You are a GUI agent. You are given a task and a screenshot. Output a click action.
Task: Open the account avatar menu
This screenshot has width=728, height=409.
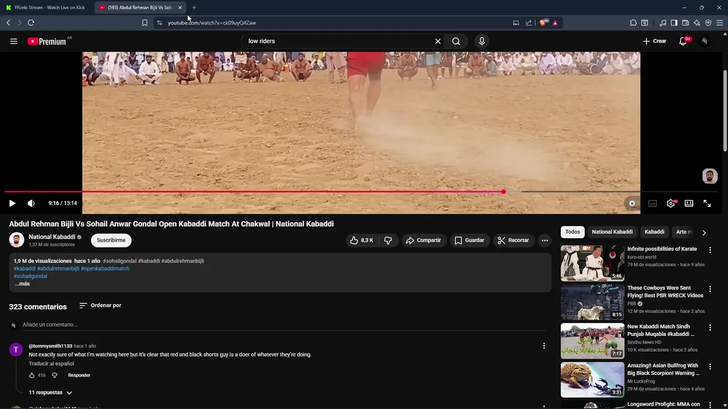pos(705,41)
